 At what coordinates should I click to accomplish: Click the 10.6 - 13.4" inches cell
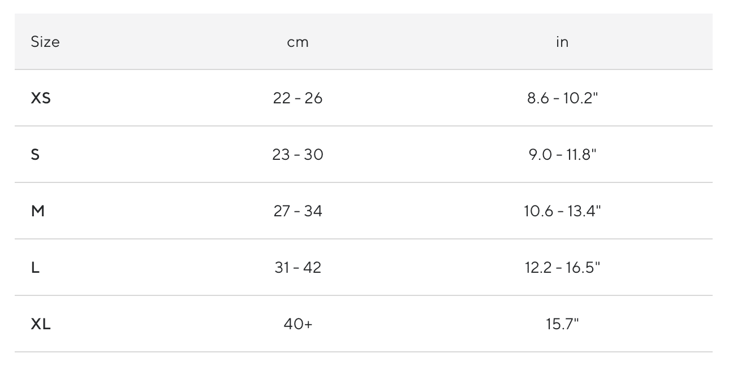(x=562, y=211)
